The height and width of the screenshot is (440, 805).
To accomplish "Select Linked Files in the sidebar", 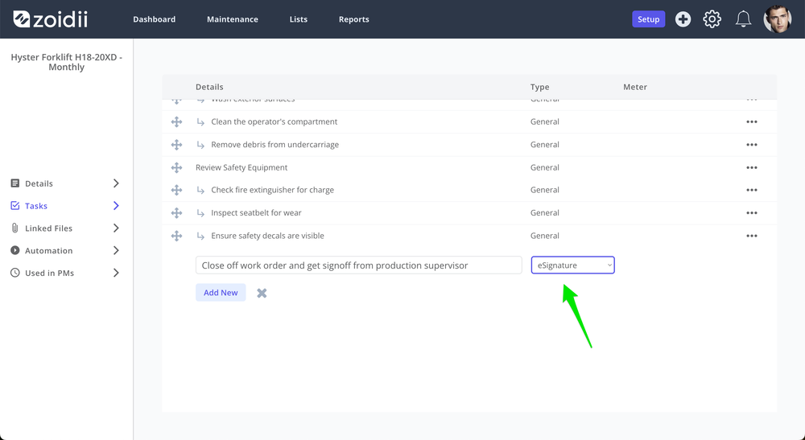I will (x=49, y=228).
